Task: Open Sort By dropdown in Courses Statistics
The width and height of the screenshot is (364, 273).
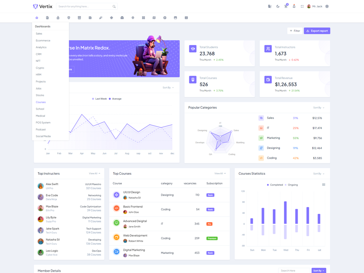Action: pos(318,174)
